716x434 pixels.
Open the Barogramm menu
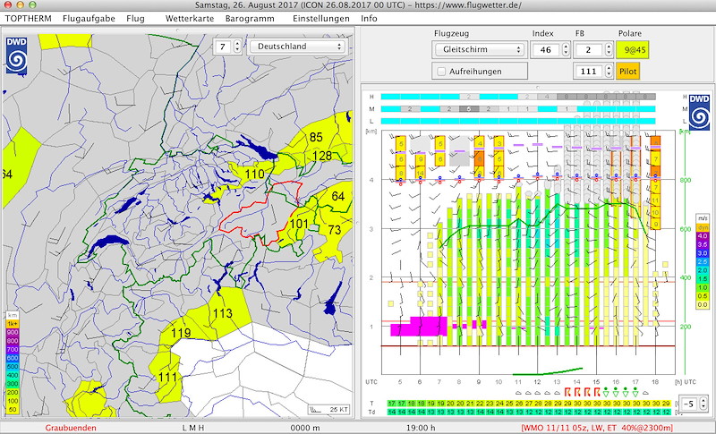point(250,19)
